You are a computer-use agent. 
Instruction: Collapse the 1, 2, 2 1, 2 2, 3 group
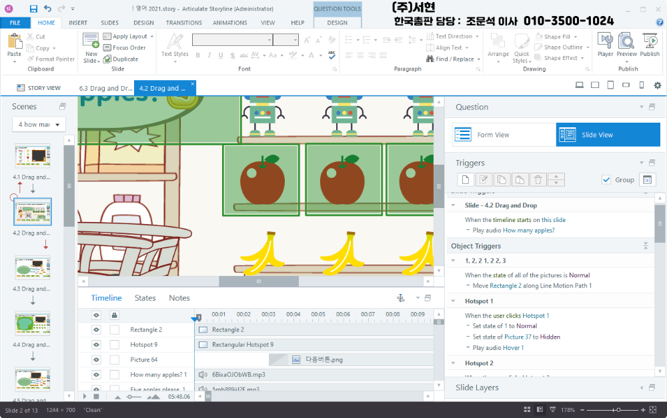click(453, 261)
